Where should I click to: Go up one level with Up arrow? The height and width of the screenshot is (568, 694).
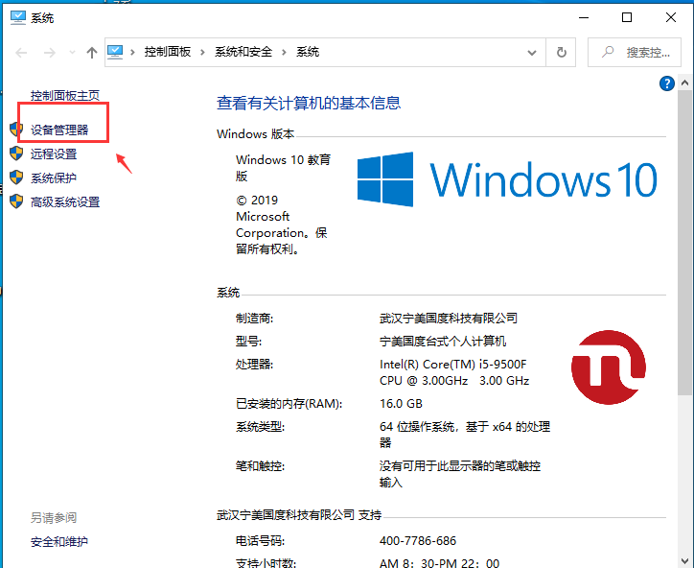[92, 53]
